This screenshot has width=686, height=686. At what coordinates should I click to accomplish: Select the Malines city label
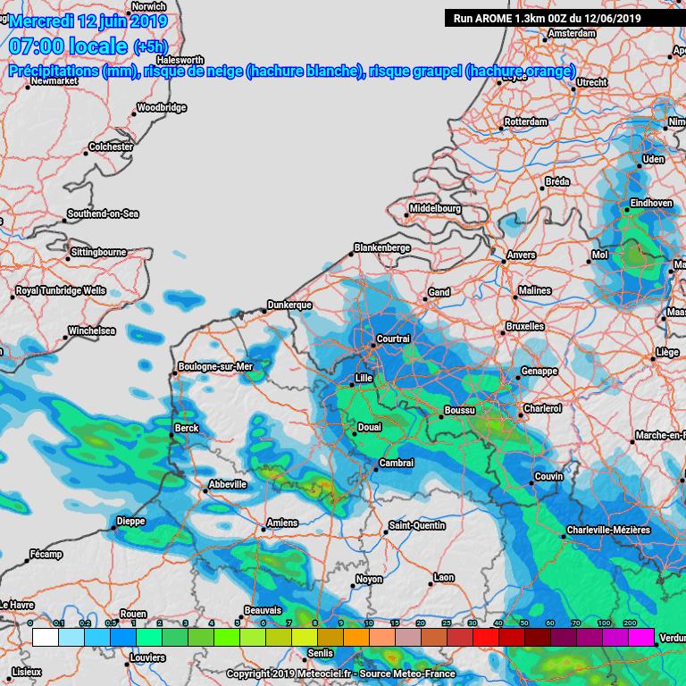(x=535, y=290)
